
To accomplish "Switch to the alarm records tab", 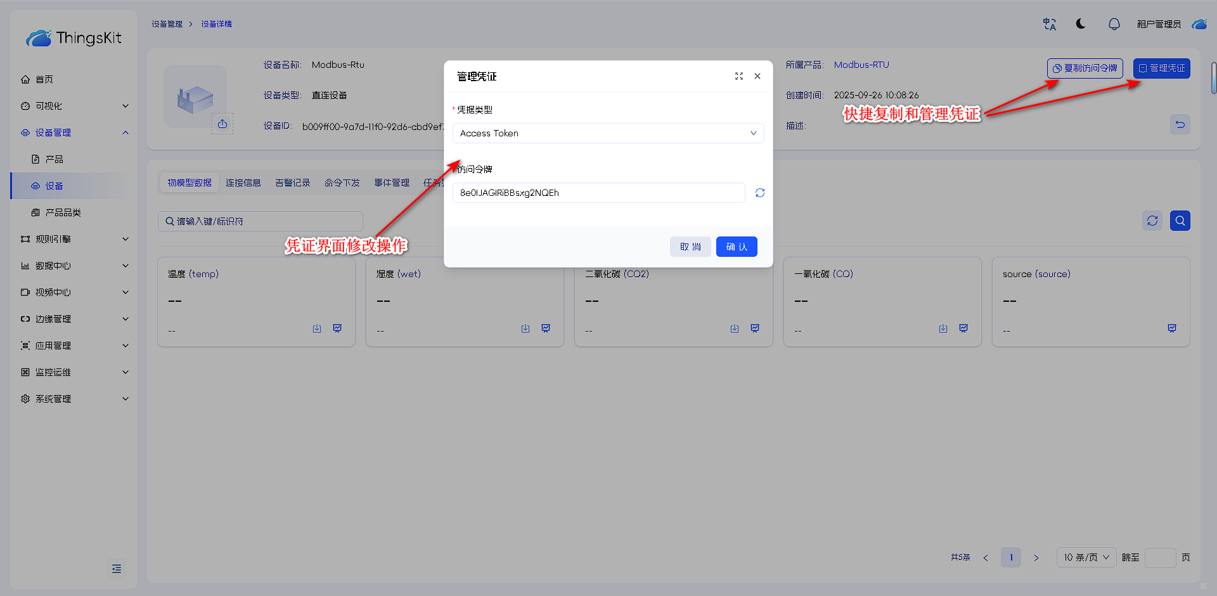I will [292, 183].
